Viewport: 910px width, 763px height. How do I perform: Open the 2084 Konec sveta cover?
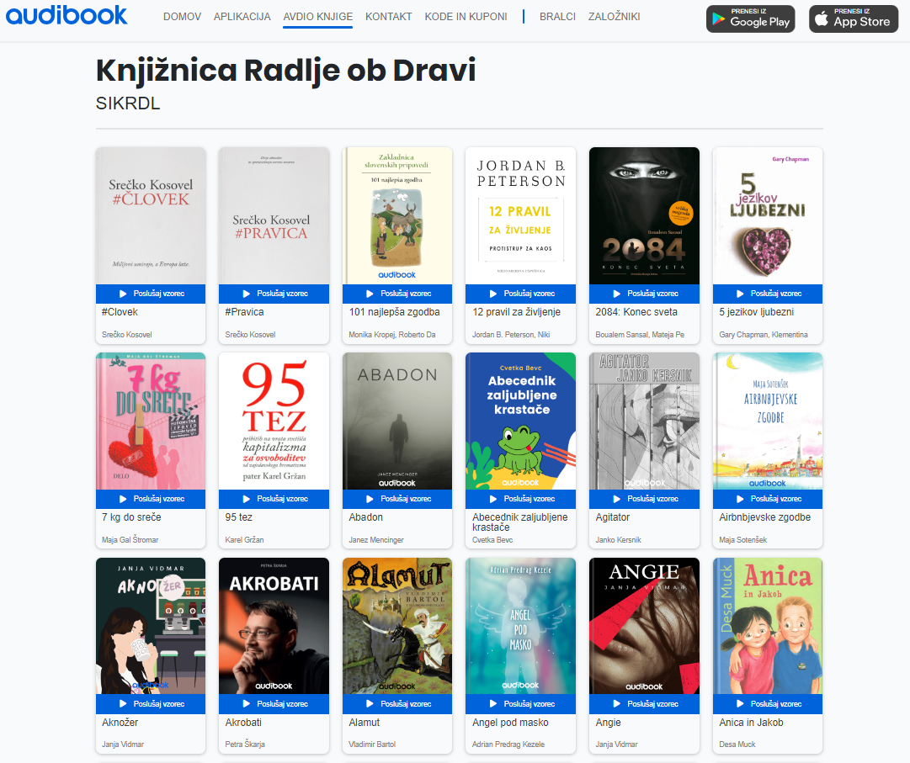644,215
